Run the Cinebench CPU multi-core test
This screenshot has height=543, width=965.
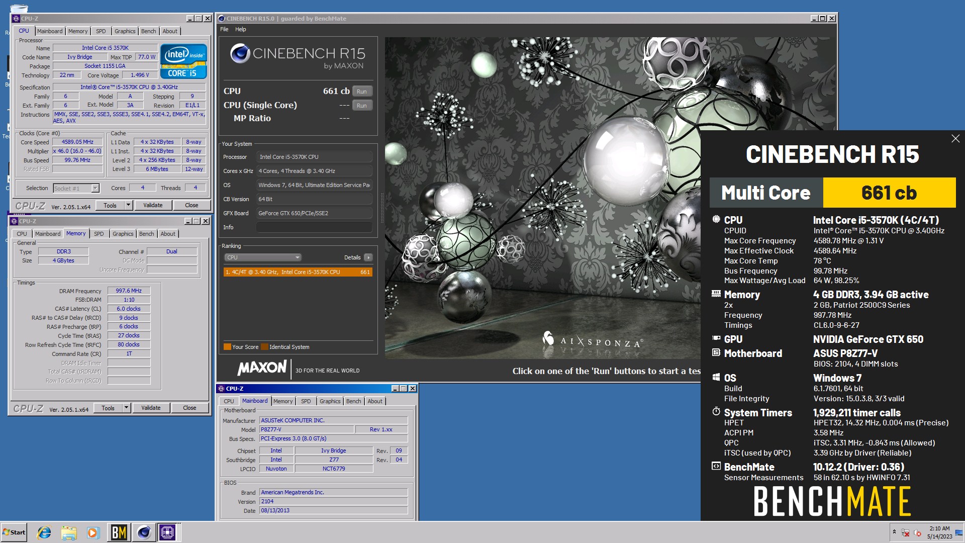pyautogui.click(x=362, y=92)
